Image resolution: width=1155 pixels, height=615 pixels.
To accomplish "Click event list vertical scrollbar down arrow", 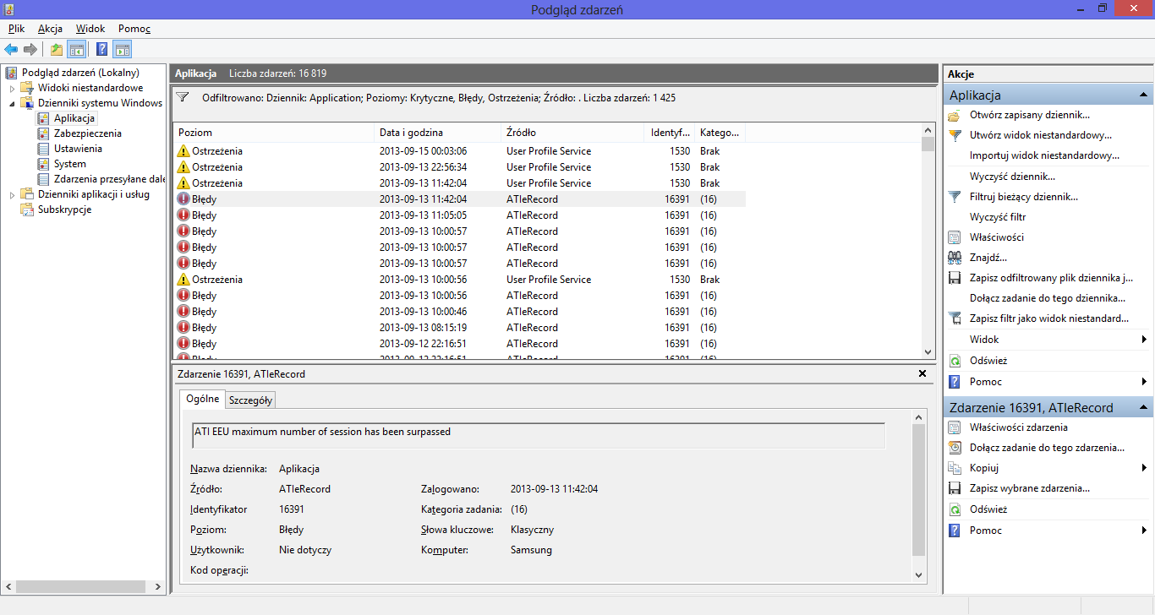I will [928, 351].
